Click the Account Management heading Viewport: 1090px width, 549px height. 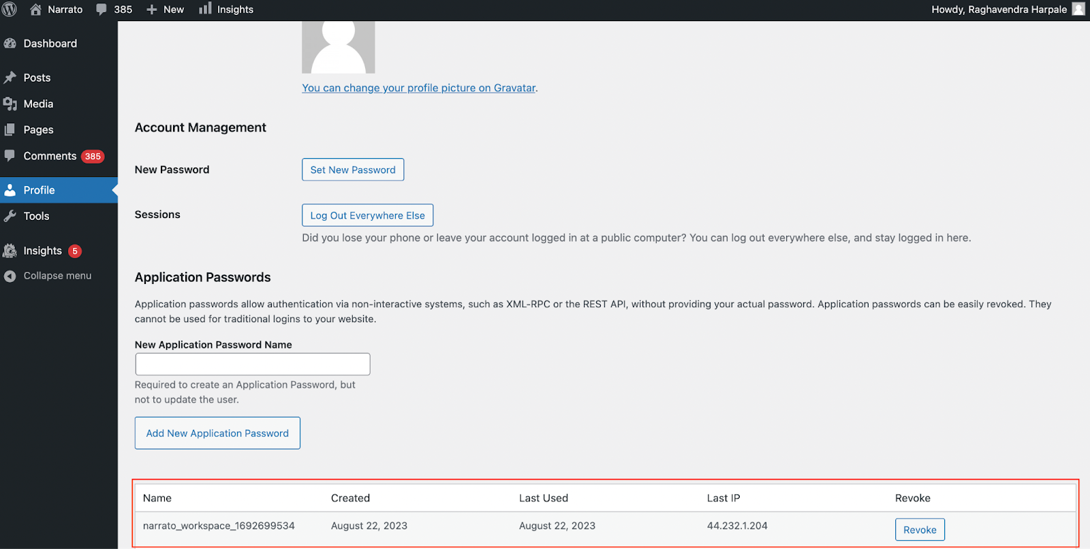click(x=200, y=127)
